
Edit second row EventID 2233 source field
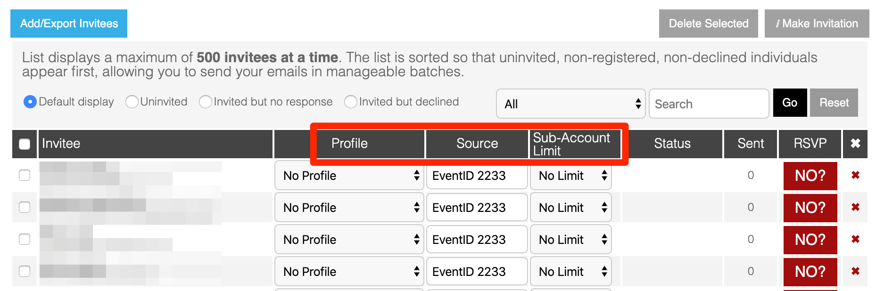477,208
